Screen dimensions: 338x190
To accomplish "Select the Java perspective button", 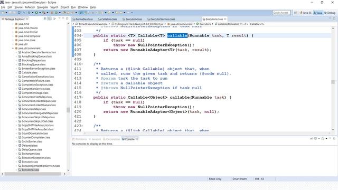I will [318, 13].
